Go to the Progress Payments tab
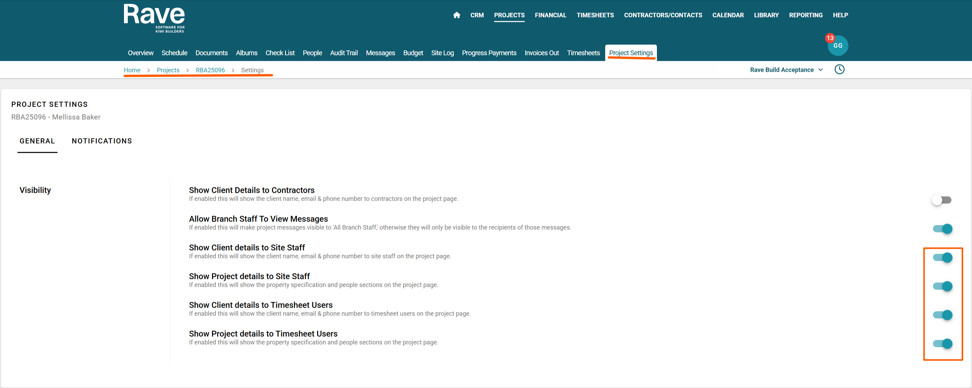Viewport: 972px width, 388px height. point(489,53)
